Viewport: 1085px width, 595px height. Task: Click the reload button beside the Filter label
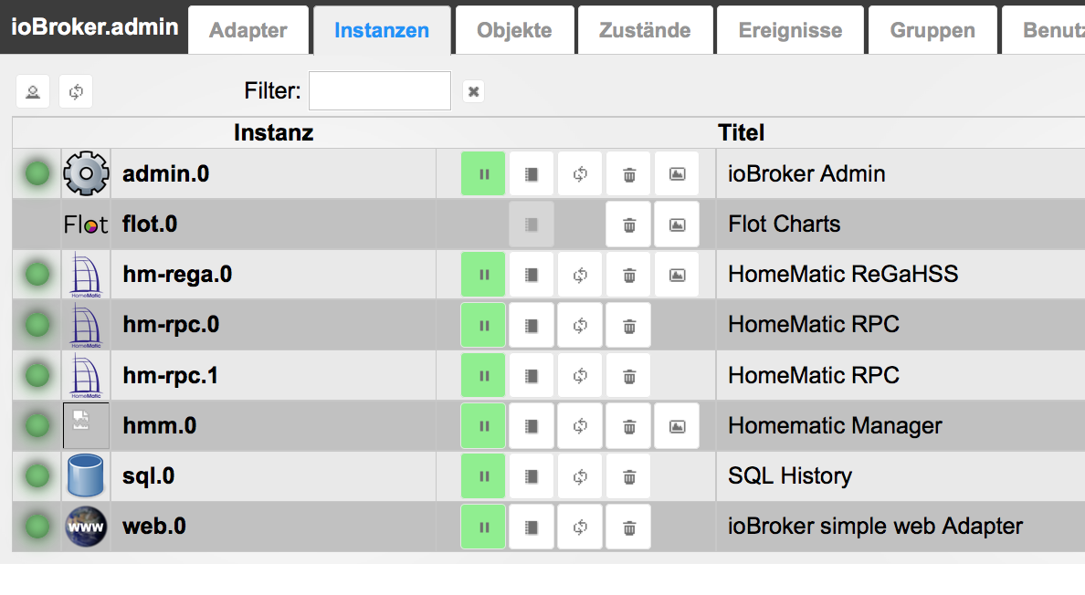coord(76,91)
